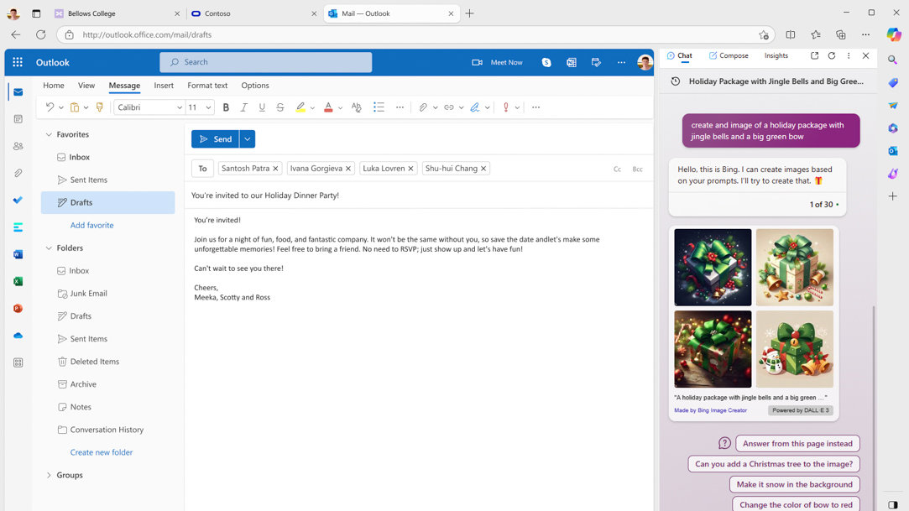
Task: Toggle bulleted list formatting
Action: tap(379, 107)
